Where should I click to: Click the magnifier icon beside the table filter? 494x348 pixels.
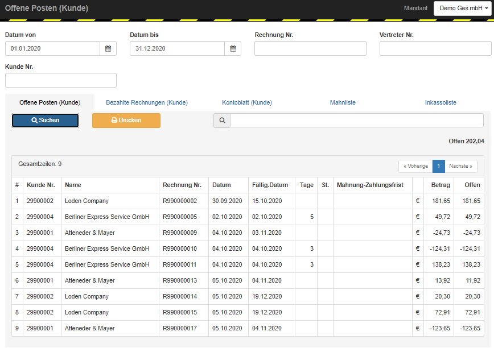[x=222, y=121]
